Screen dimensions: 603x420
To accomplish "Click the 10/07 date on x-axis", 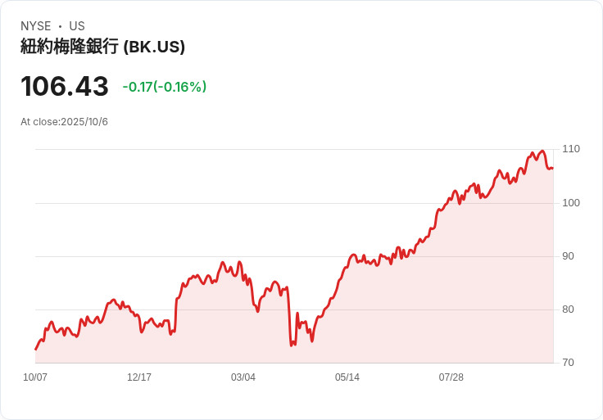I will coord(35,377).
